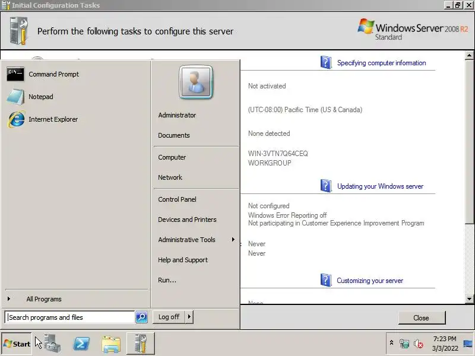This screenshot has height=356, width=475.
Task: Open Server Manager taskbar icon
Action: 53,344
